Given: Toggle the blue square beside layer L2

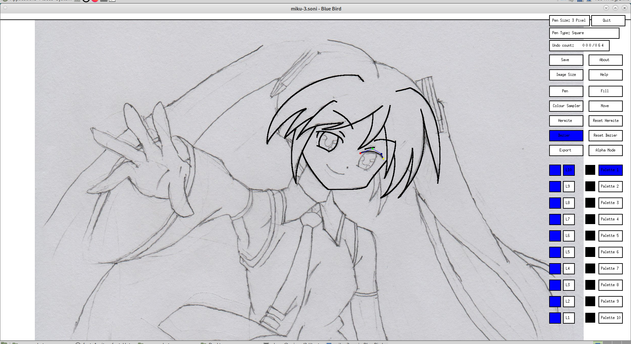Looking at the screenshot, I should click(555, 302).
